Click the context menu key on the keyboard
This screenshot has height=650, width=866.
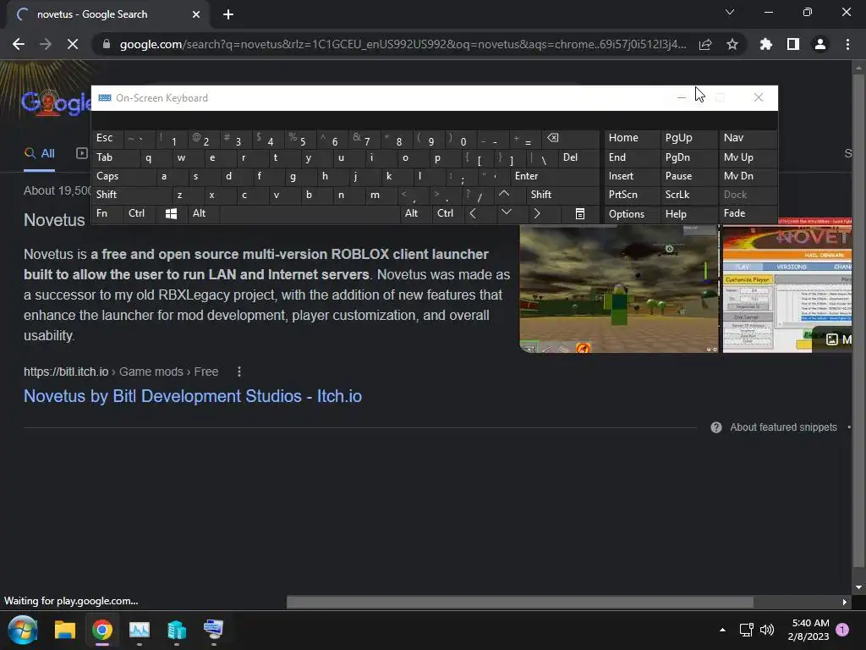tap(580, 213)
